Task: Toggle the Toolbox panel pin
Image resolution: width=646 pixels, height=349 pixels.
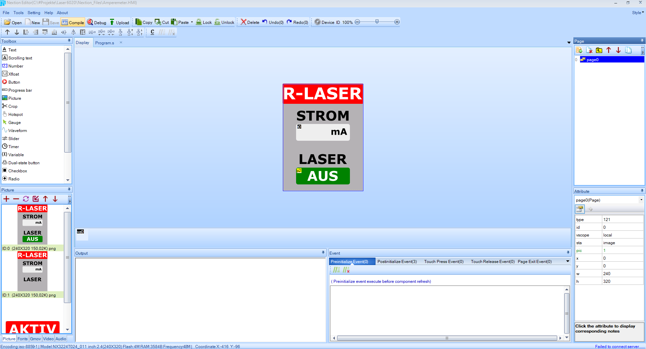Action: [69, 41]
